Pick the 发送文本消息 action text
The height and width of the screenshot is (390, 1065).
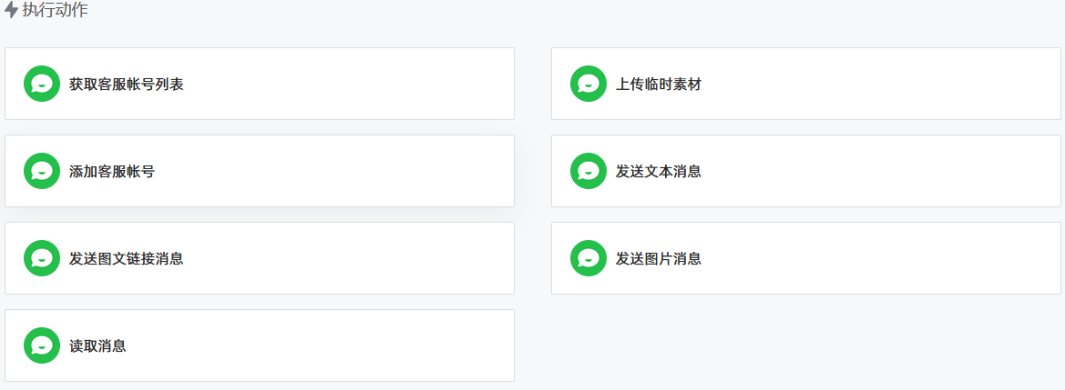point(659,172)
